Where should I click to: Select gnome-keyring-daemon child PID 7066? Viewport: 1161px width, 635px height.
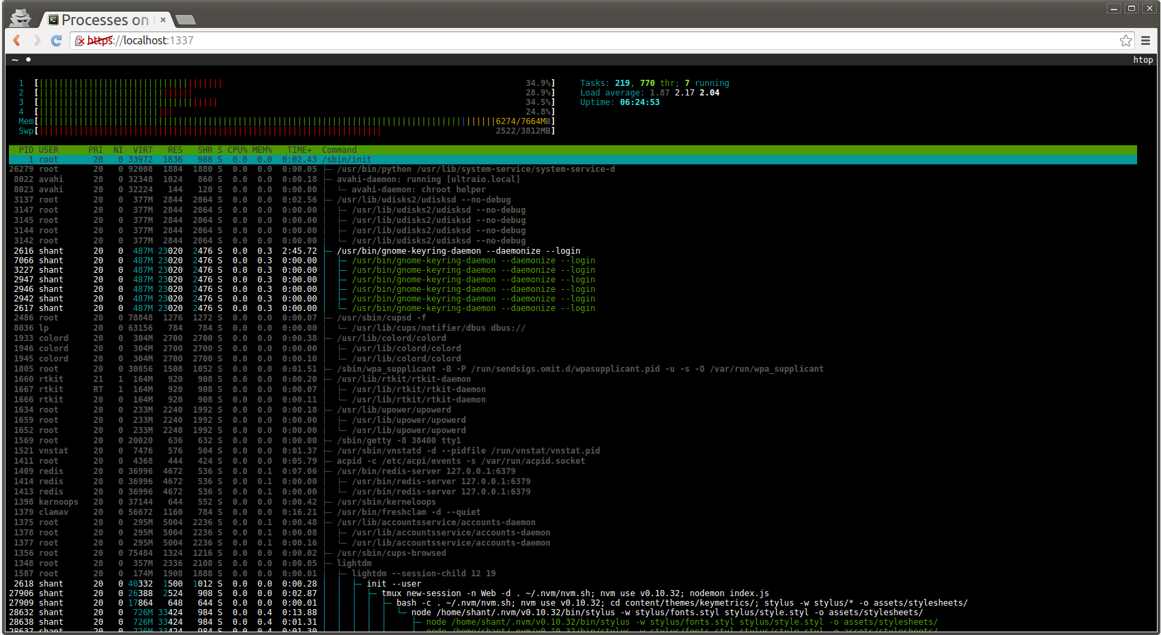point(573,261)
